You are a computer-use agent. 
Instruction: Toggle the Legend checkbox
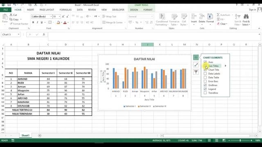[205, 89]
